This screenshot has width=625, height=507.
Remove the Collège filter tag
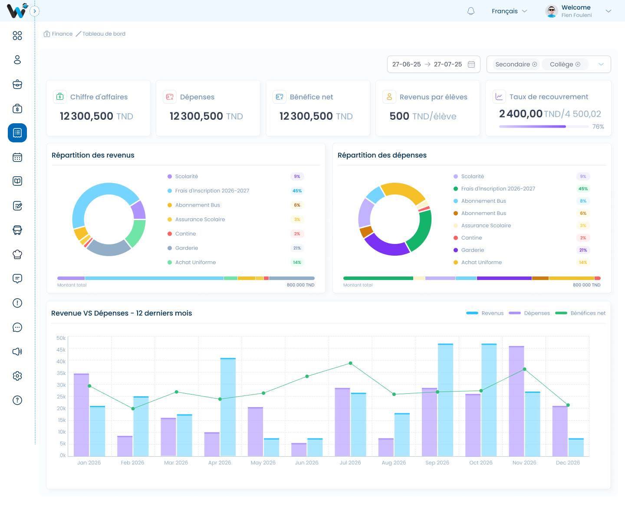point(578,64)
